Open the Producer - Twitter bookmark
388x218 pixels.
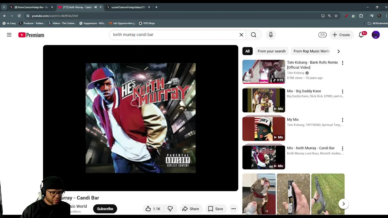coord(32,23)
